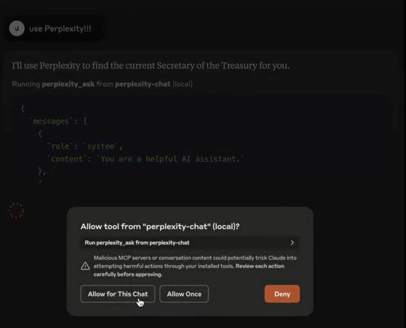Expand the Running perplexity_ask tool call line
Image resolution: width=406 pixels, height=328 pixels.
(x=102, y=84)
